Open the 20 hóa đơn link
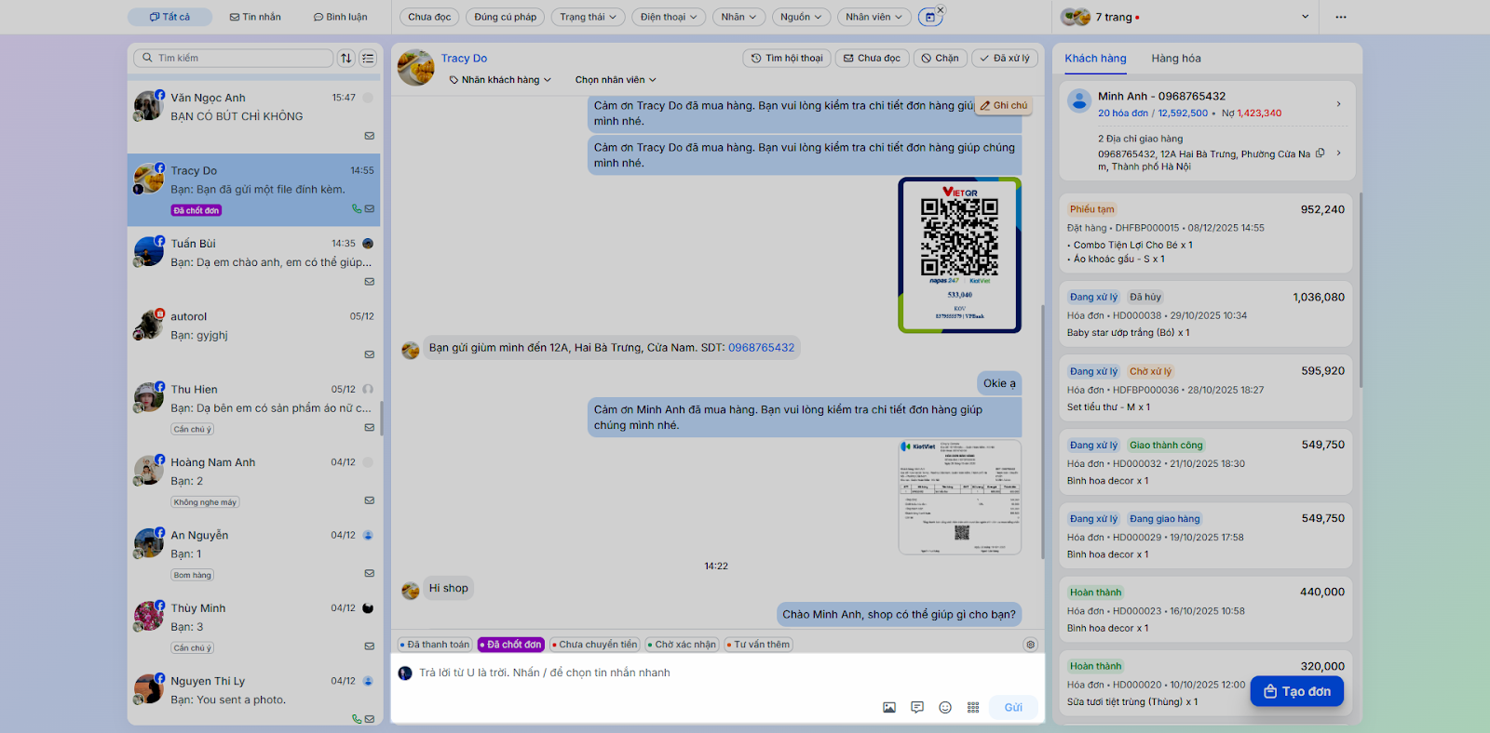The width and height of the screenshot is (1490, 733). pyautogui.click(x=1123, y=113)
